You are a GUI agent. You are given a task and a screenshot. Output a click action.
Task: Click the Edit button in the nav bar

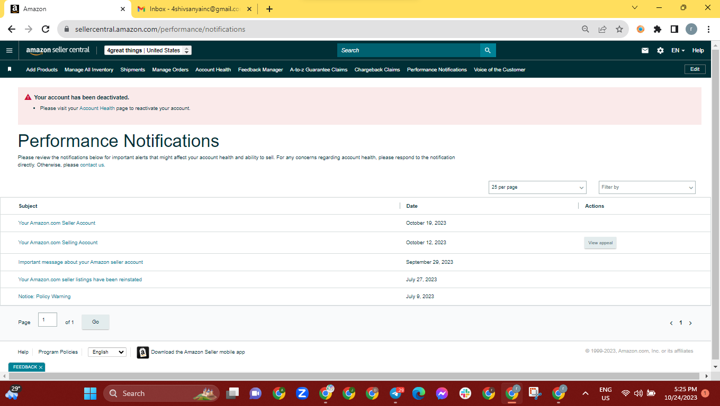[x=695, y=69]
